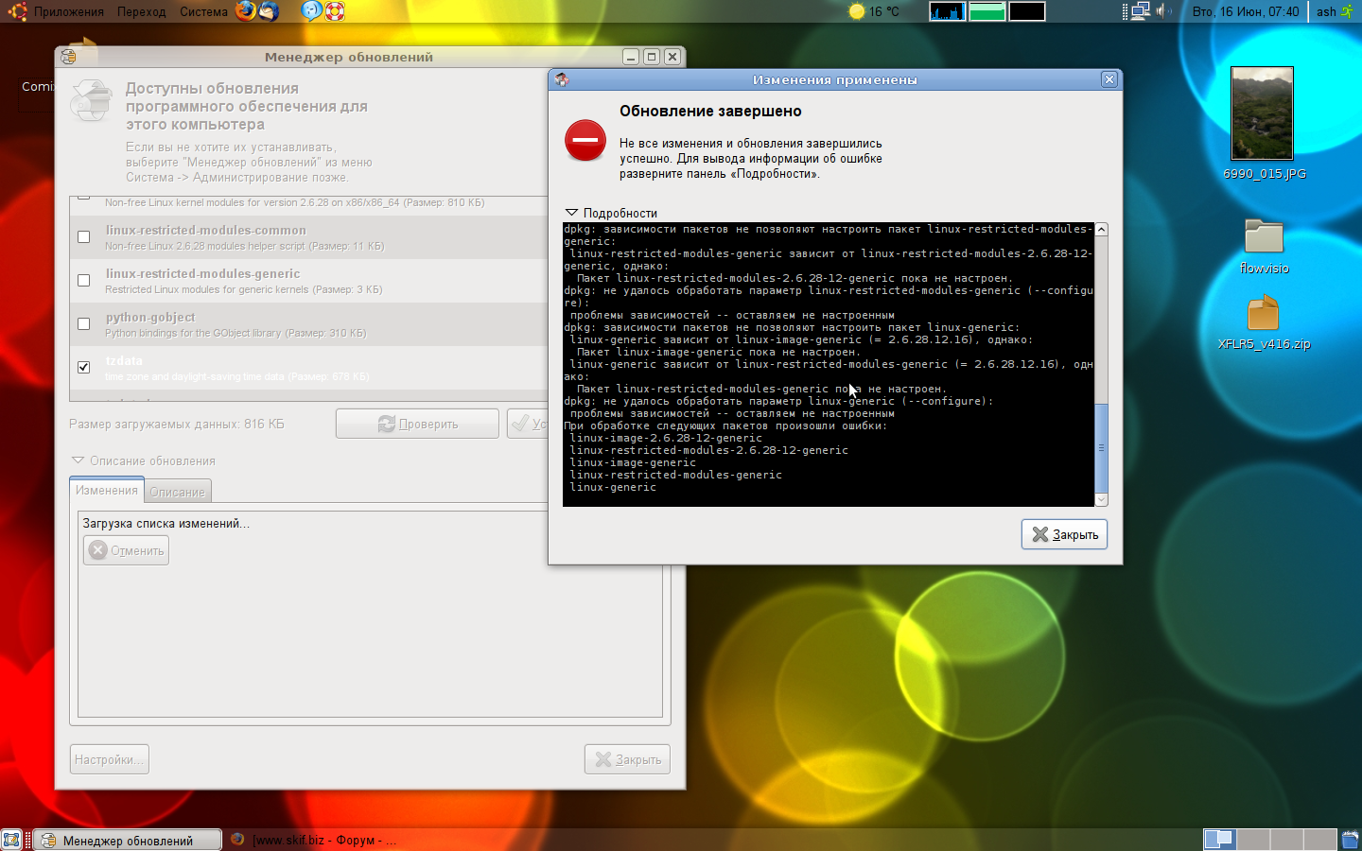Collapse the Описание обновления section
Screen dimensions: 1362x851
click(x=79, y=460)
